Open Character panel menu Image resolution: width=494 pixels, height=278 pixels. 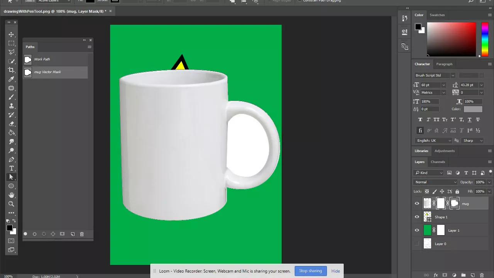pos(490,64)
